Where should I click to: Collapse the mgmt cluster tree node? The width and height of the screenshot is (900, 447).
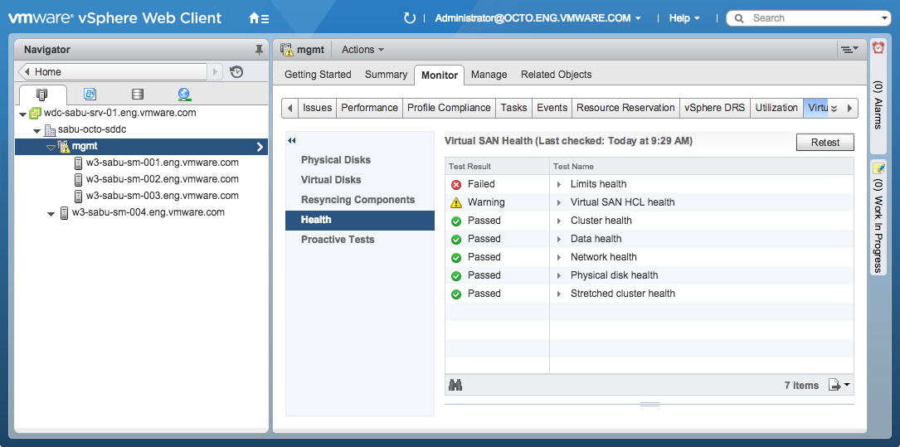(51, 148)
